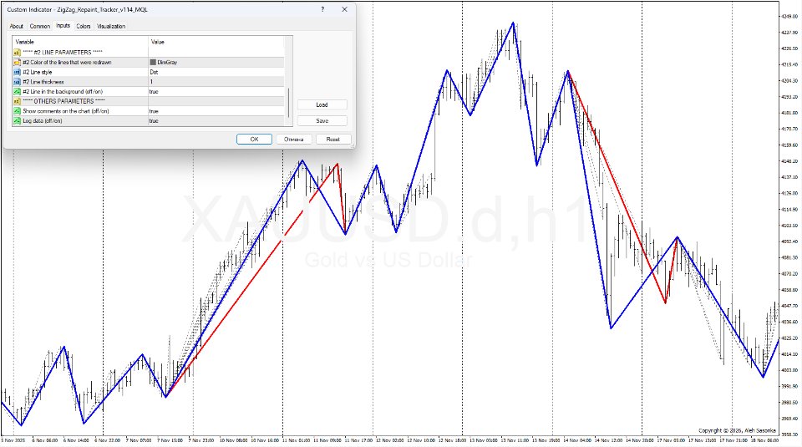This screenshot has width=802, height=447.
Task: Click the Отмена cancel button
Action: pos(293,139)
